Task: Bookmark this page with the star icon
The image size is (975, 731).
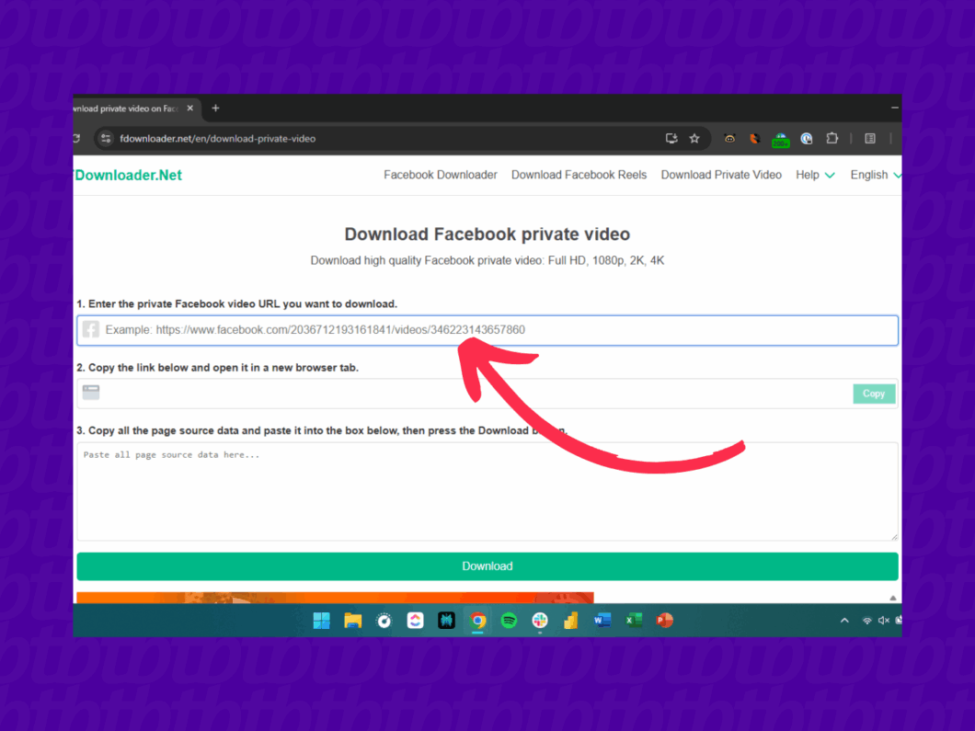Action: pos(694,139)
